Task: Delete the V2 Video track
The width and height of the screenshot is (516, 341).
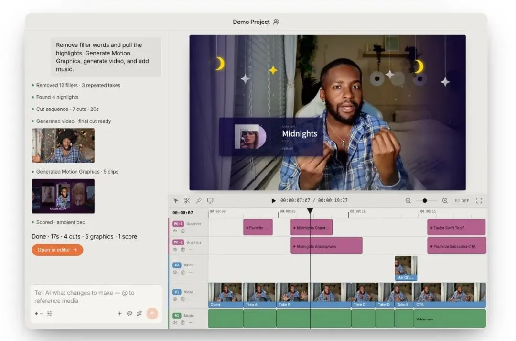Action: pyautogui.click(x=183, y=272)
